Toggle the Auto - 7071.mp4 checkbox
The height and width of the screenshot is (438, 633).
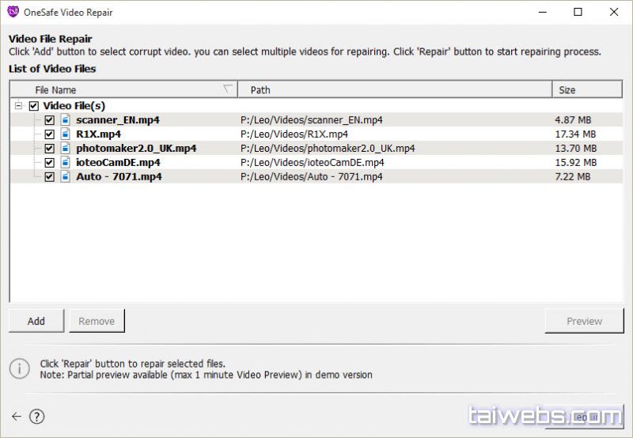[50, 177]
